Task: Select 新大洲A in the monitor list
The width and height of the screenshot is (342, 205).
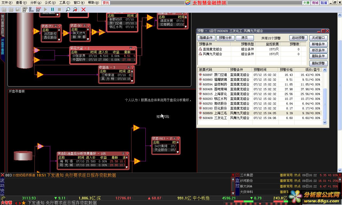Action: [246, 186]
